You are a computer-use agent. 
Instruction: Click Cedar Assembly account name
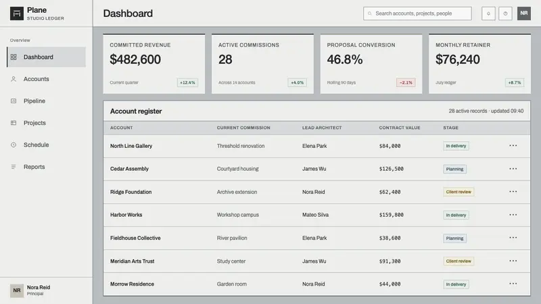pyautogui.click(x=129, y=169)
